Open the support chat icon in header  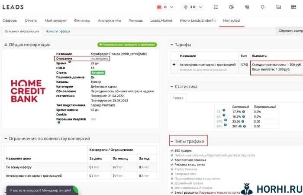[247, 7]
